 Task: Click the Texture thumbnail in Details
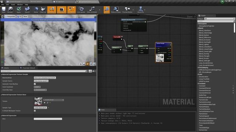[38, 101]
